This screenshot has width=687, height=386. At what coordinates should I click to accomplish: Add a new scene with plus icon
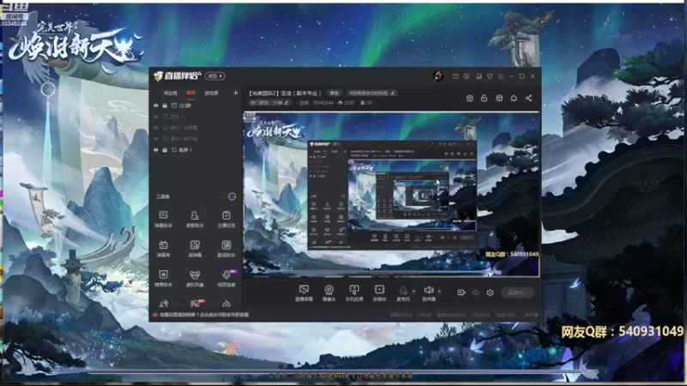click(x=235, y=93)
